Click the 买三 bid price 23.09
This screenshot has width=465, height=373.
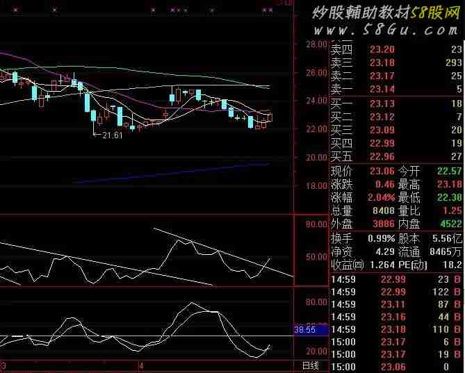(382, 130)
